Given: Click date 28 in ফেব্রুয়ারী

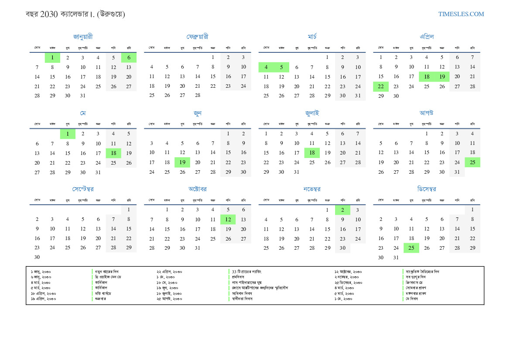Looking at the screenshot, I should (198, 95).
